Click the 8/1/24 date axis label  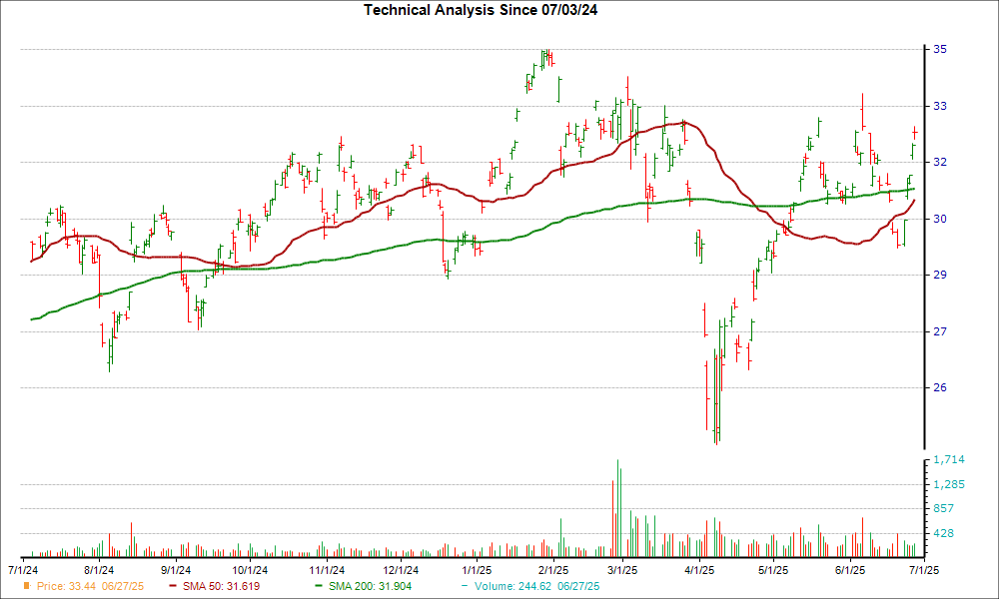click(x=99, y=570)
